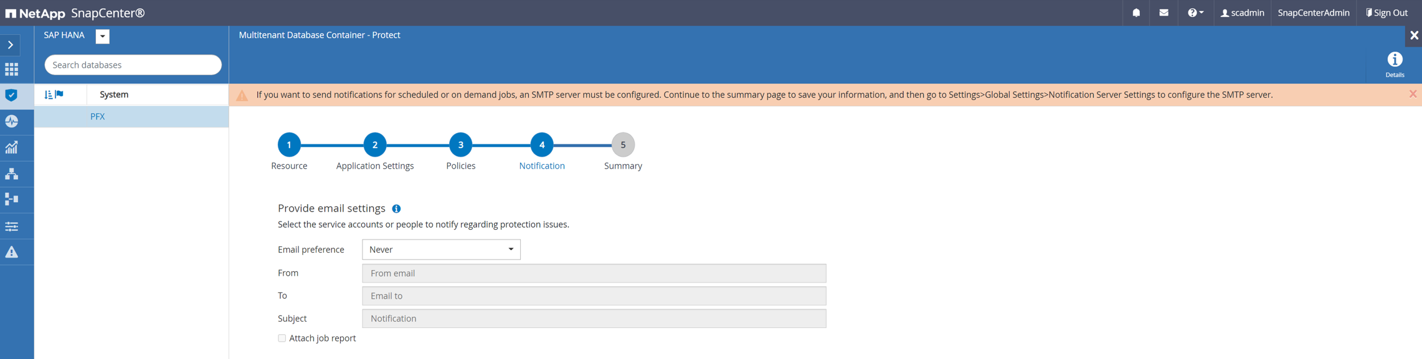
Task: Expand the SAP HANA plugin dropdown
Action: click(x=103, y=36)
